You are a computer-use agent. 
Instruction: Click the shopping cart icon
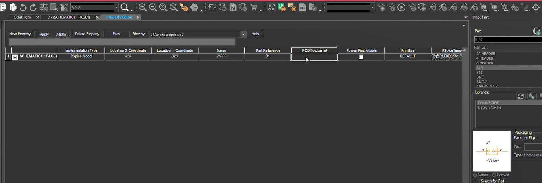[254, 7]
